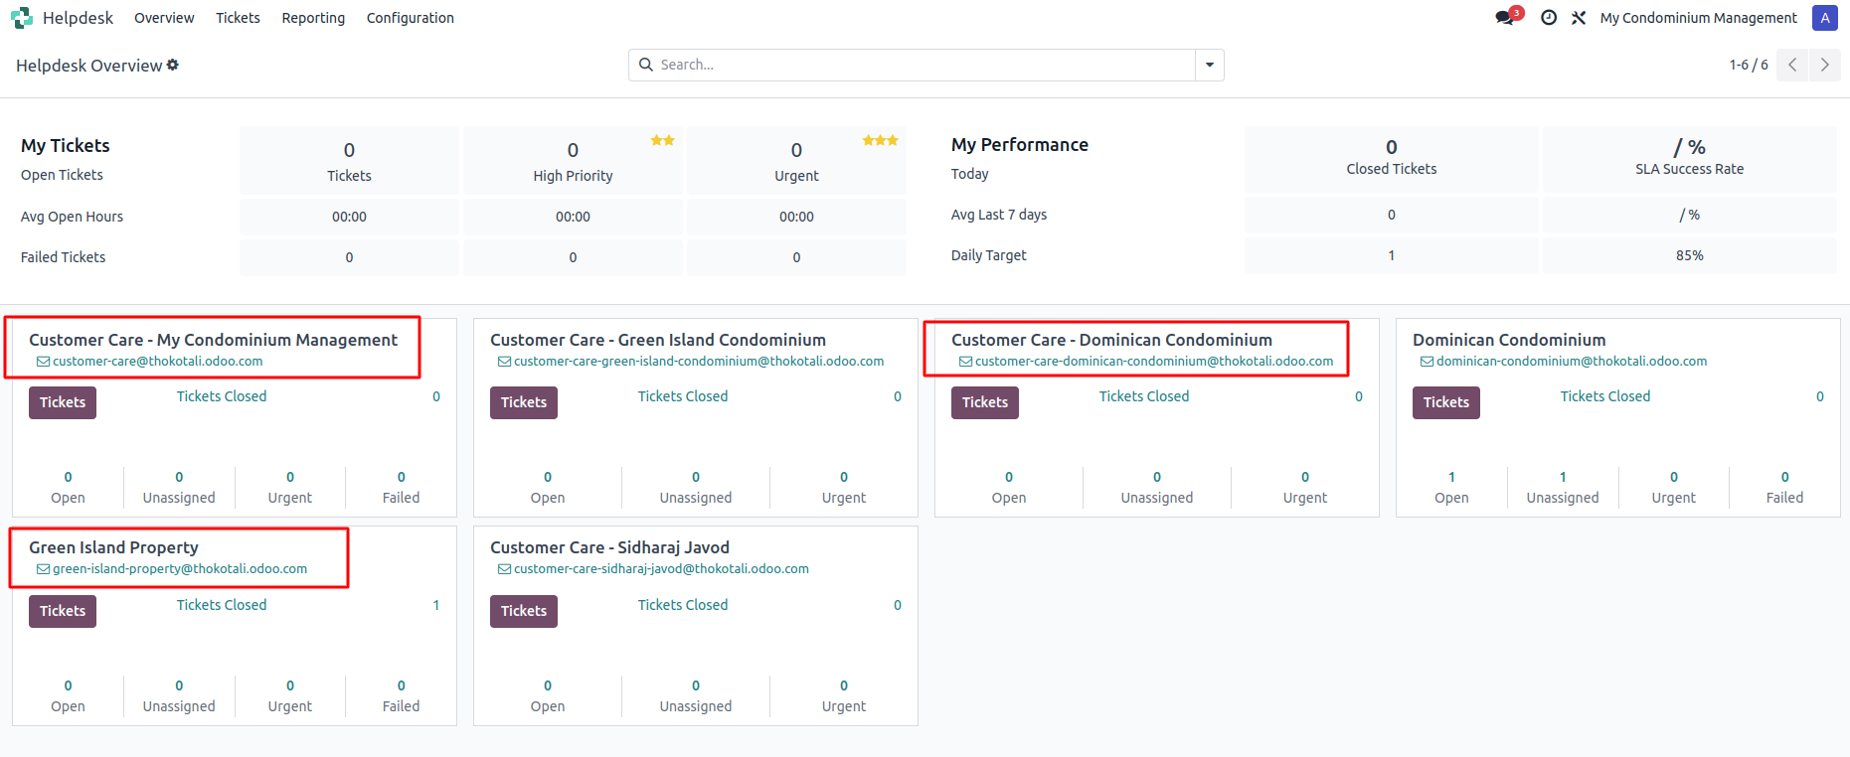Image resolution: width=1850 pixels, height=757 pixels.
Task: Click the debug tools wrench icon
Action: (1579, 18)
